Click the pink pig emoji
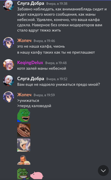The width and height of the screenshot is (111, 180). pos(37,175)
